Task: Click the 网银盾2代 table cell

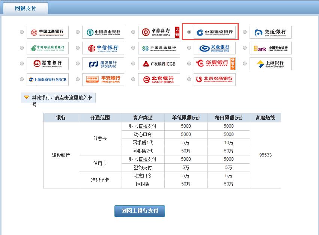Action: pos(143,151)
